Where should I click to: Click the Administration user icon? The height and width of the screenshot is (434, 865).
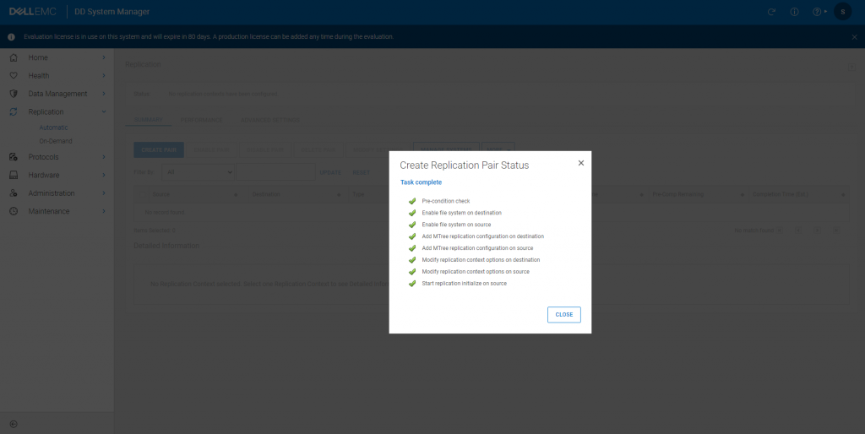click(13, 193)
